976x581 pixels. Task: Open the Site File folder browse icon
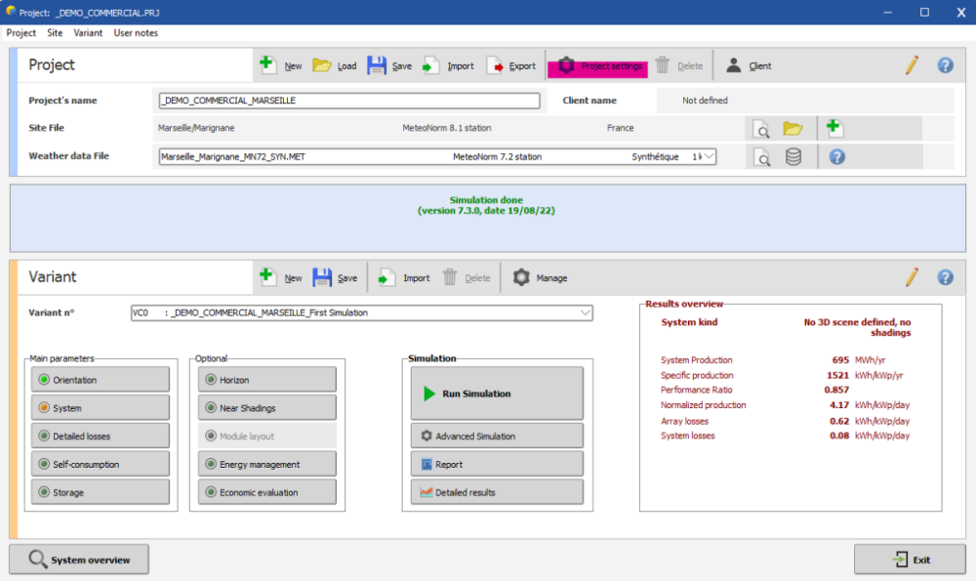click(x=793, y=129)
